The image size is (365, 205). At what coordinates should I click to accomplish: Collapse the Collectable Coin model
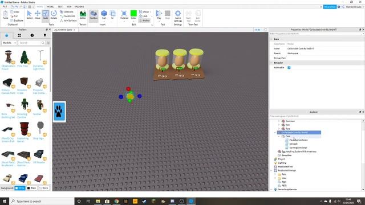click(x=275, y=133)
